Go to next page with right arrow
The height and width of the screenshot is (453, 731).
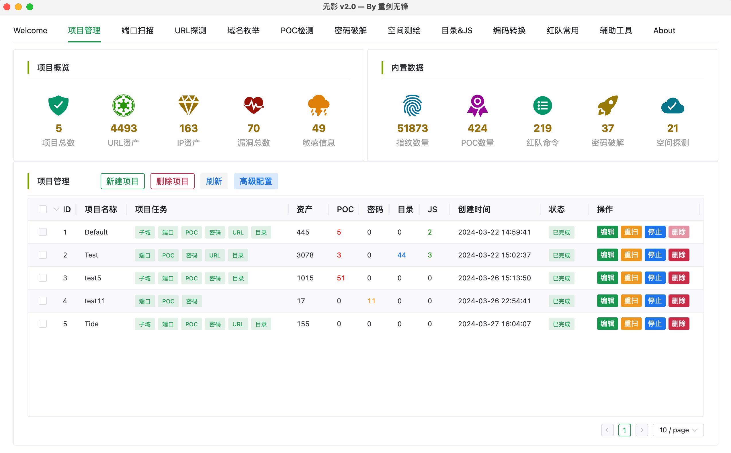pyautogui.click(x=642, y=430)
